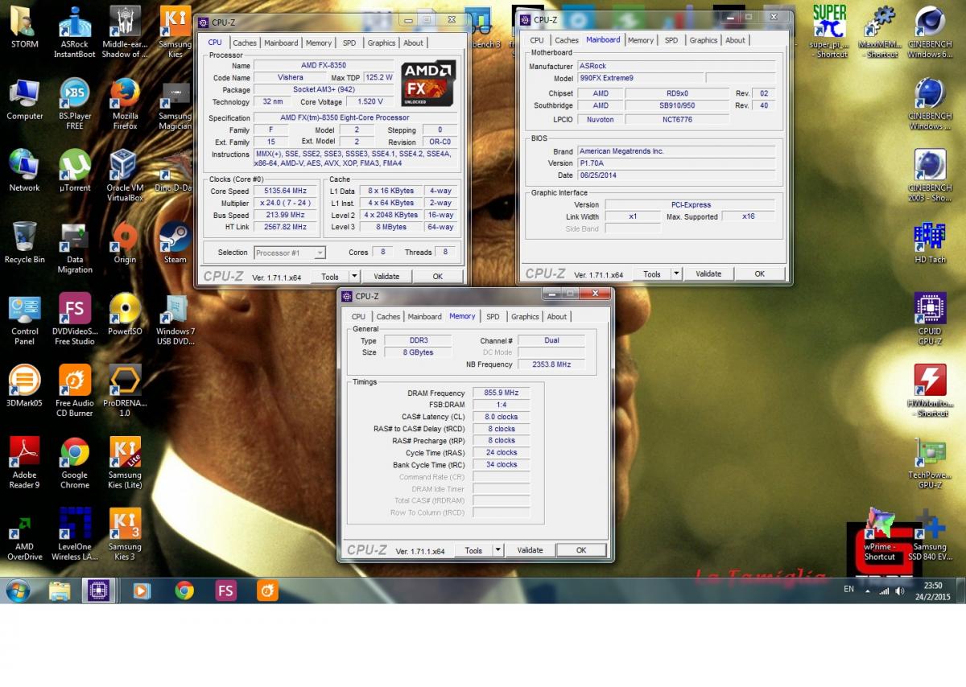Screen dimensions: 966x687
Task: Expand Tools dropdown arrow in CPU window
Action: [355, 276]
